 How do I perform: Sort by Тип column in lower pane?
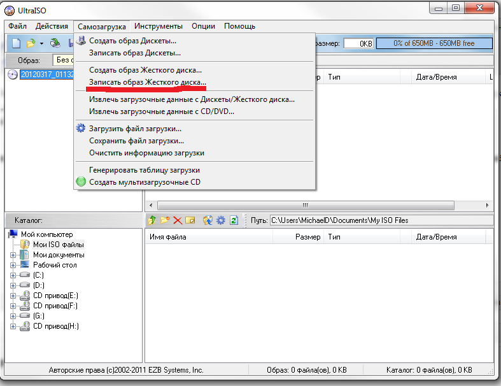(x=362, y=237)
